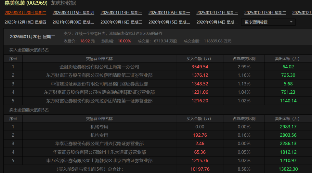Click the sell amount 64.02
The image size is (312, 173).
tap(288, 67)
